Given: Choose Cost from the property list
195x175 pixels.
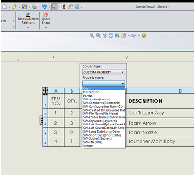Looking at the screenshot, I should click(x=104, y=88).
